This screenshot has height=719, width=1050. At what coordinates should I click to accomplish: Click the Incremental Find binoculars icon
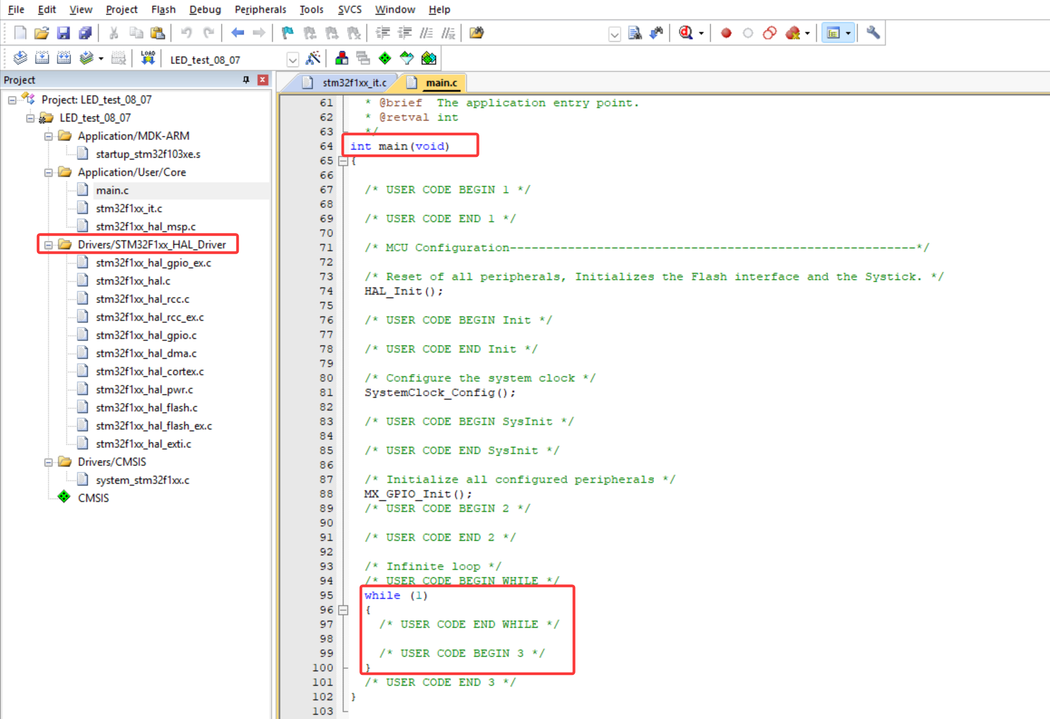pos(656,33)
